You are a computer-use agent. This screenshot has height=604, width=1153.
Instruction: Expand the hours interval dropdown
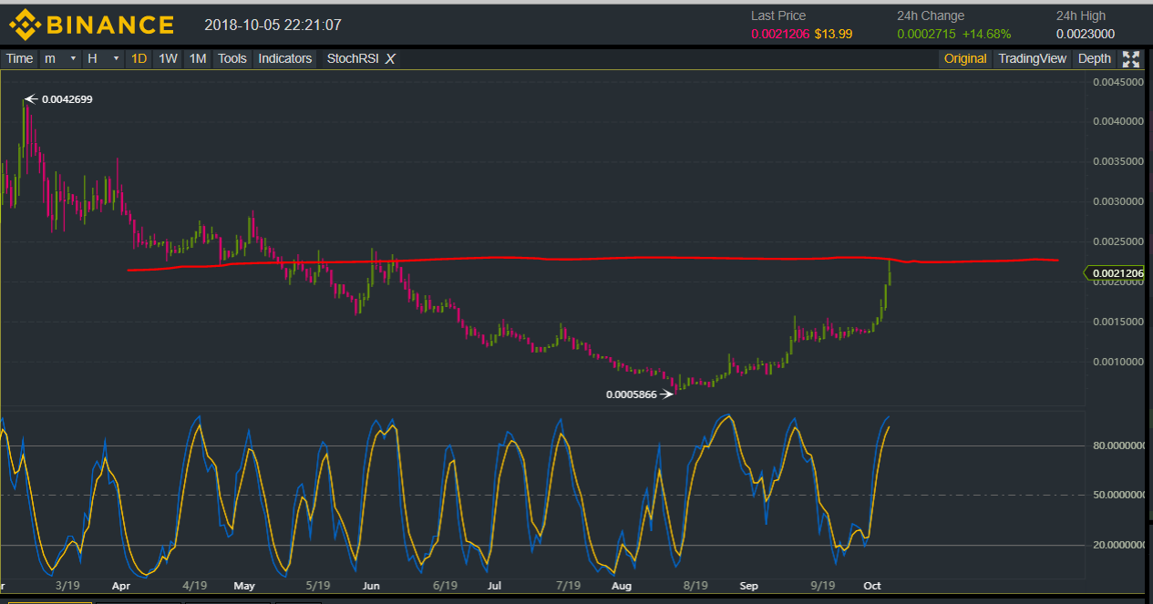(103, 59)
